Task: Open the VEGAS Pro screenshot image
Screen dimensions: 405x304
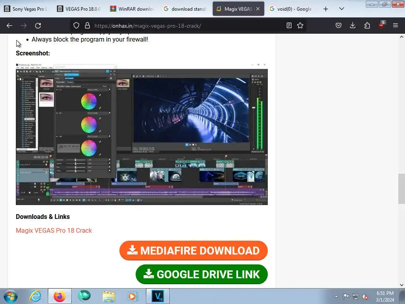Action: pyautogui.click(x=142, y=134)
